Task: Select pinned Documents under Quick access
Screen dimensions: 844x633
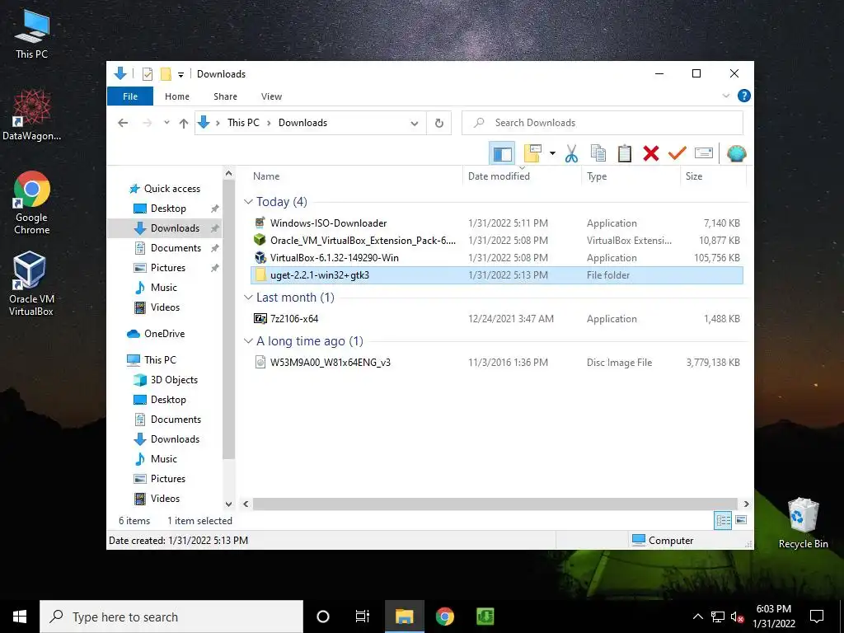Action: pos(176,247)
